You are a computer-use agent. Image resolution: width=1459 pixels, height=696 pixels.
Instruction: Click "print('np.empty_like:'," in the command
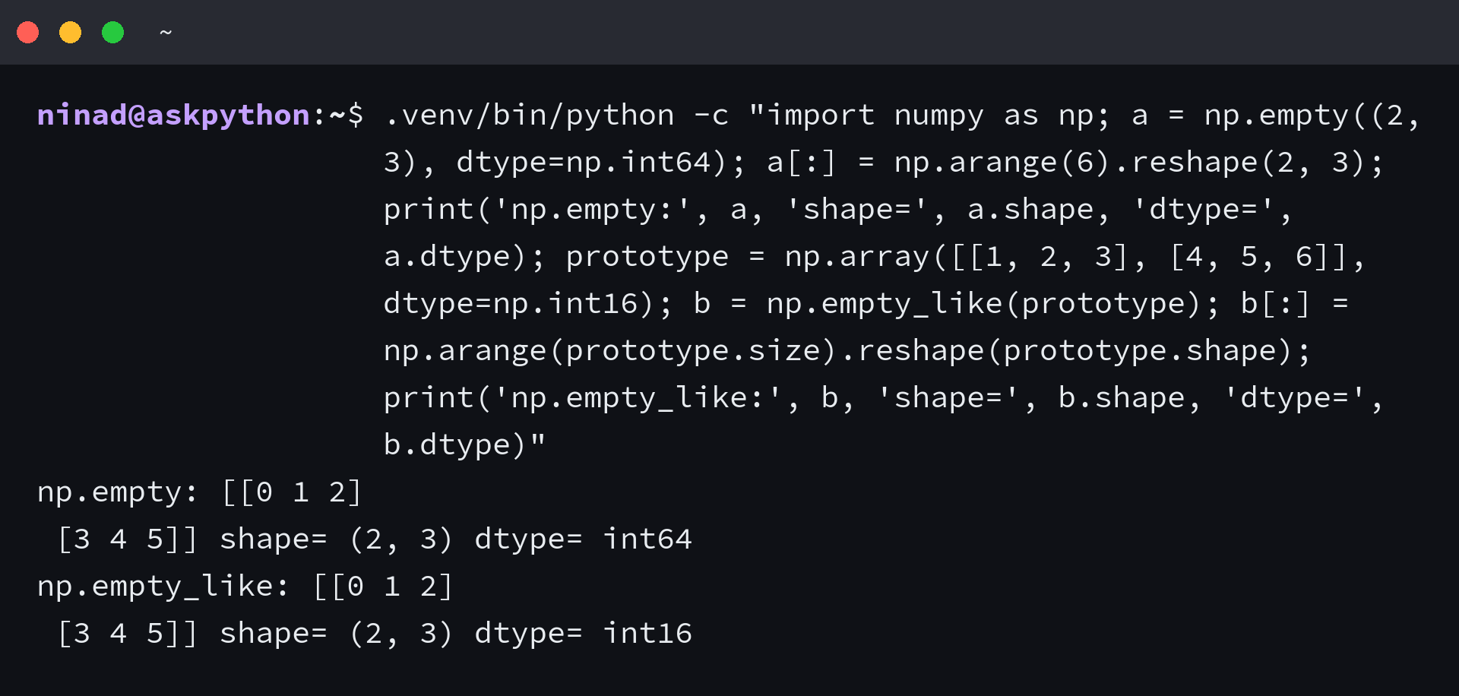tap(592, 398)
